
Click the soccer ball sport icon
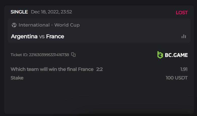pos(14,25)
